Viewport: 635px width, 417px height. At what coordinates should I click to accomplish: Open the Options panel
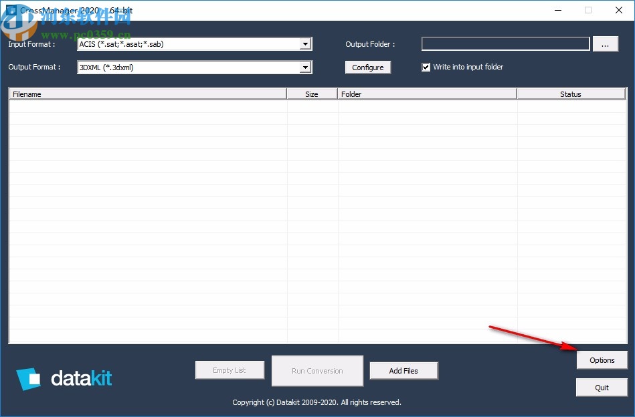(602, 360)
